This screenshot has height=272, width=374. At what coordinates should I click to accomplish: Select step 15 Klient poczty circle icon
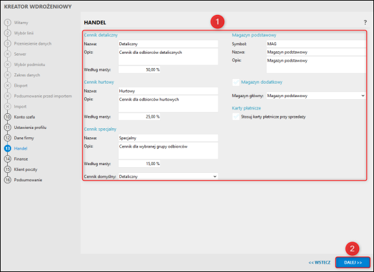coord(8,169)
